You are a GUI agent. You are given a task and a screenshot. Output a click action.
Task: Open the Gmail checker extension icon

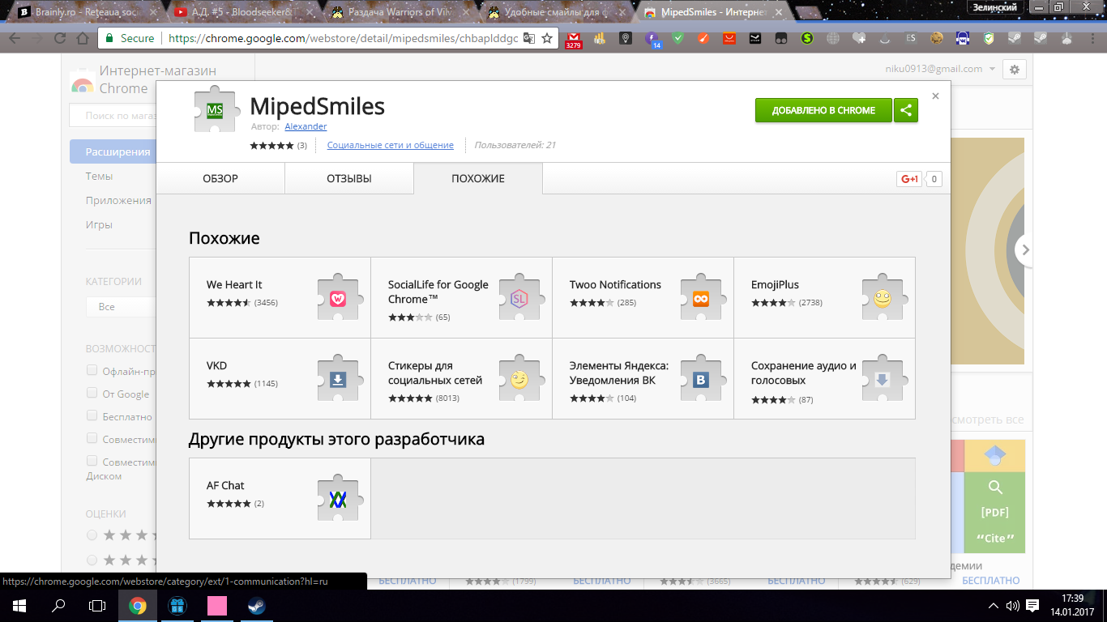[x=573, y=39]
